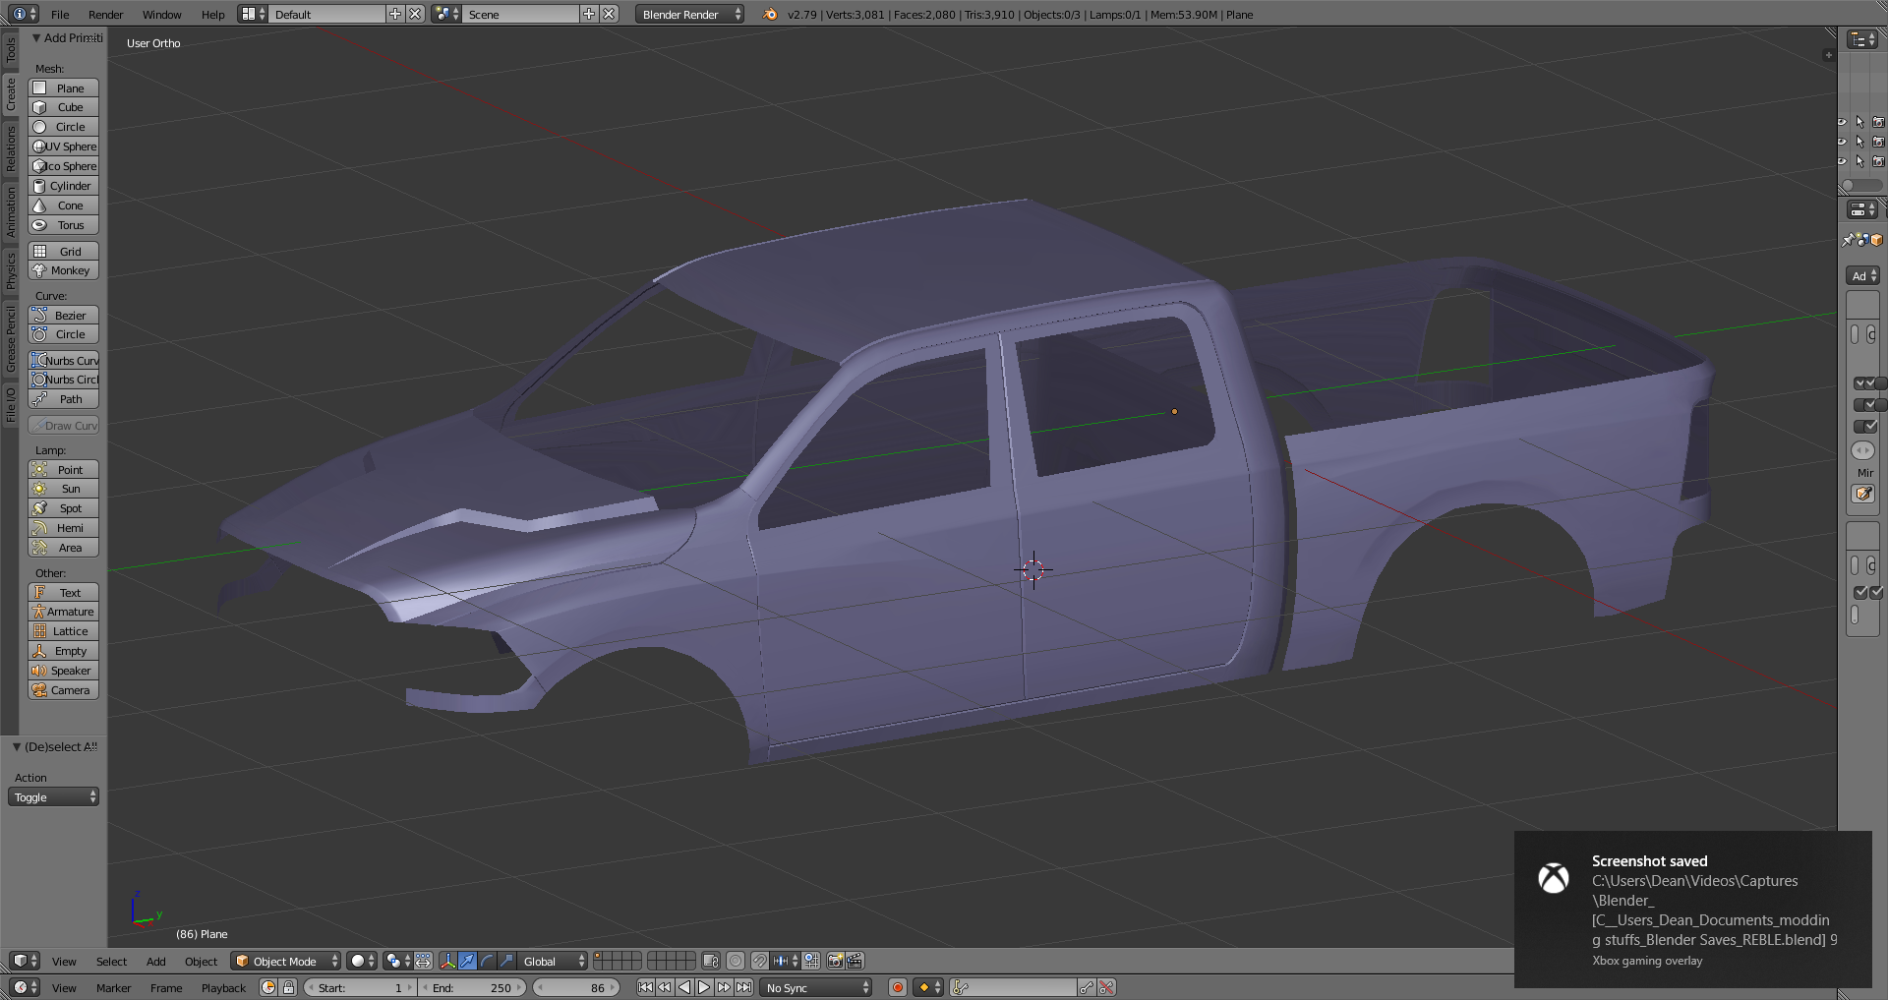The height and width of the screenshot is (1000, 1888).
Task: Open the Toggle action dropdown
Action: pyautogui.click(x=54, y=797)
